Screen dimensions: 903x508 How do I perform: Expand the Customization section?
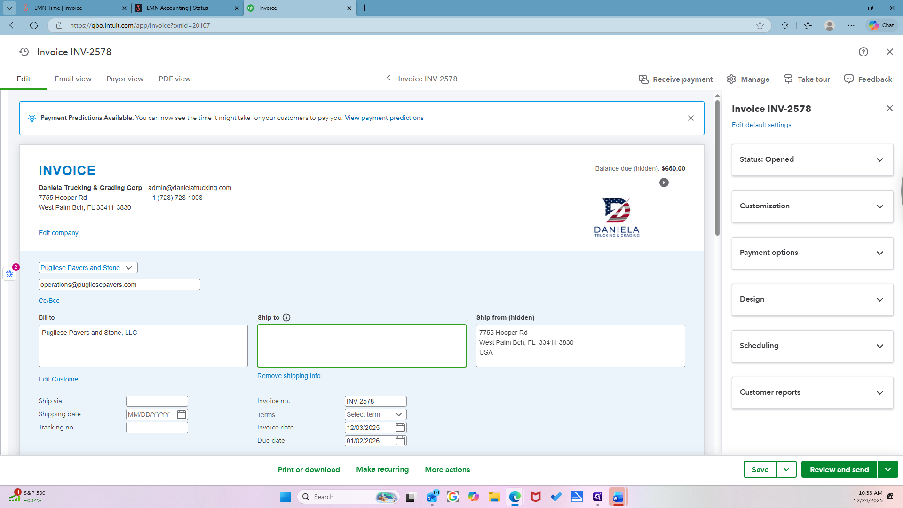coord(812,206)
